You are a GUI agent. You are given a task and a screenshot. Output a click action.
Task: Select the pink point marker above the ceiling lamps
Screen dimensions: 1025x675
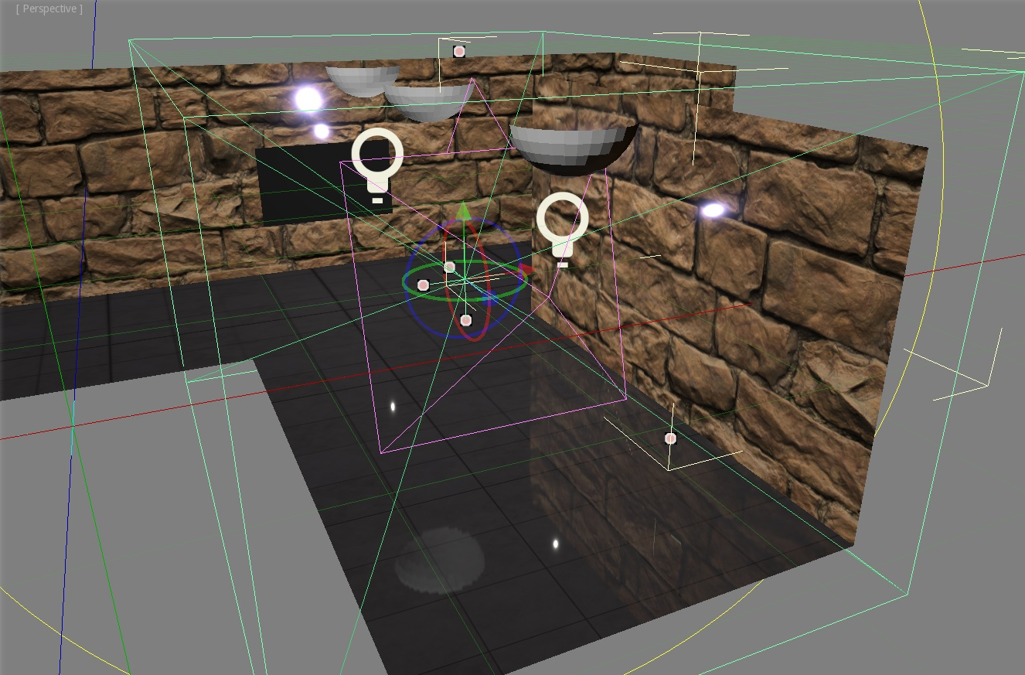tap(459, 51)
